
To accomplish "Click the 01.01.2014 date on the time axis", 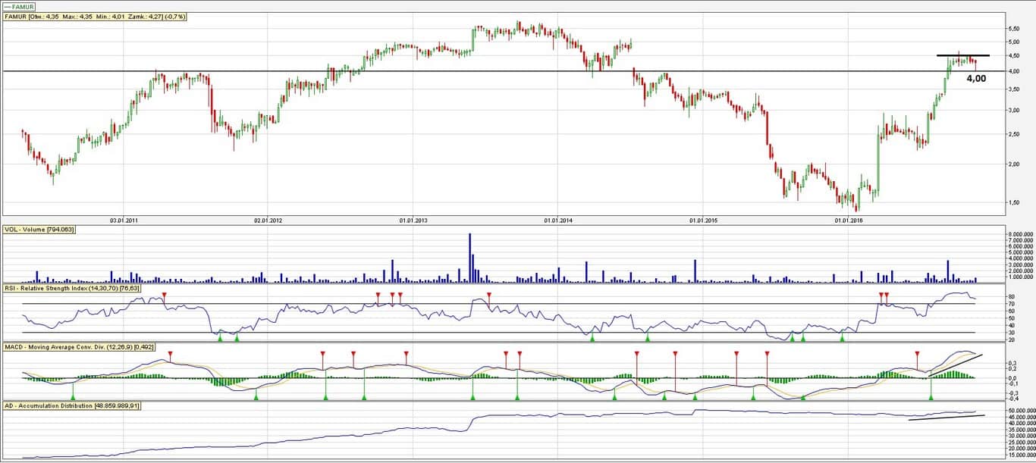I will [557, 221].
